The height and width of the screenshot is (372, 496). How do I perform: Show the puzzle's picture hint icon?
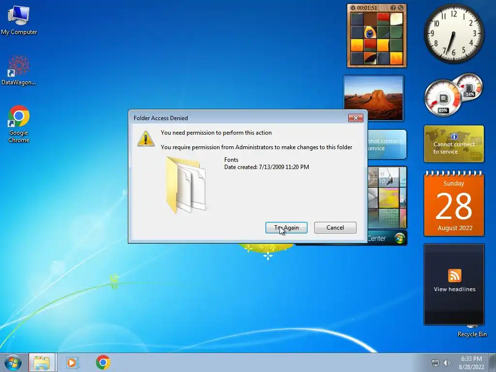393,8
